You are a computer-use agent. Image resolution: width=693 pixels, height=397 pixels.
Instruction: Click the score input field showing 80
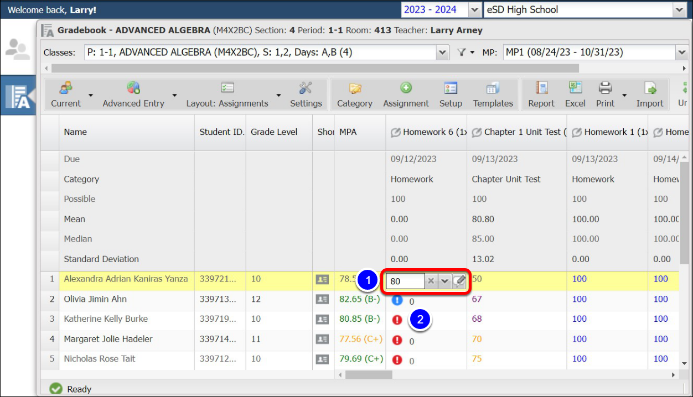tap(406, 281)
